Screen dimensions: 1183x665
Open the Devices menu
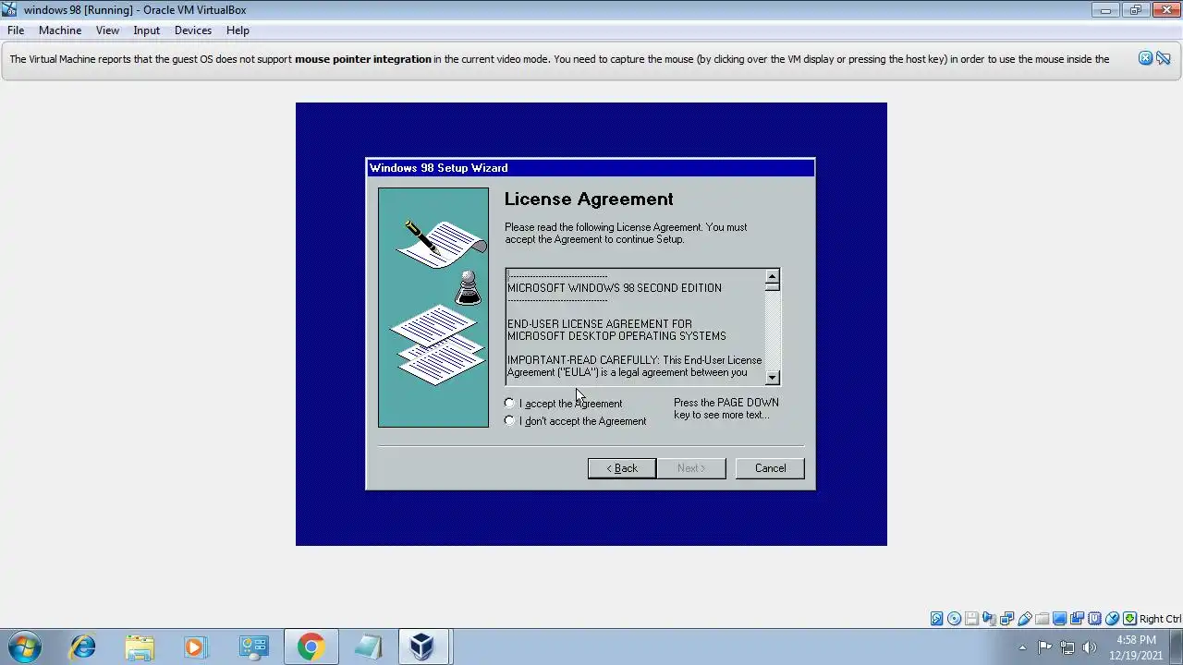[x=193, y=30]
